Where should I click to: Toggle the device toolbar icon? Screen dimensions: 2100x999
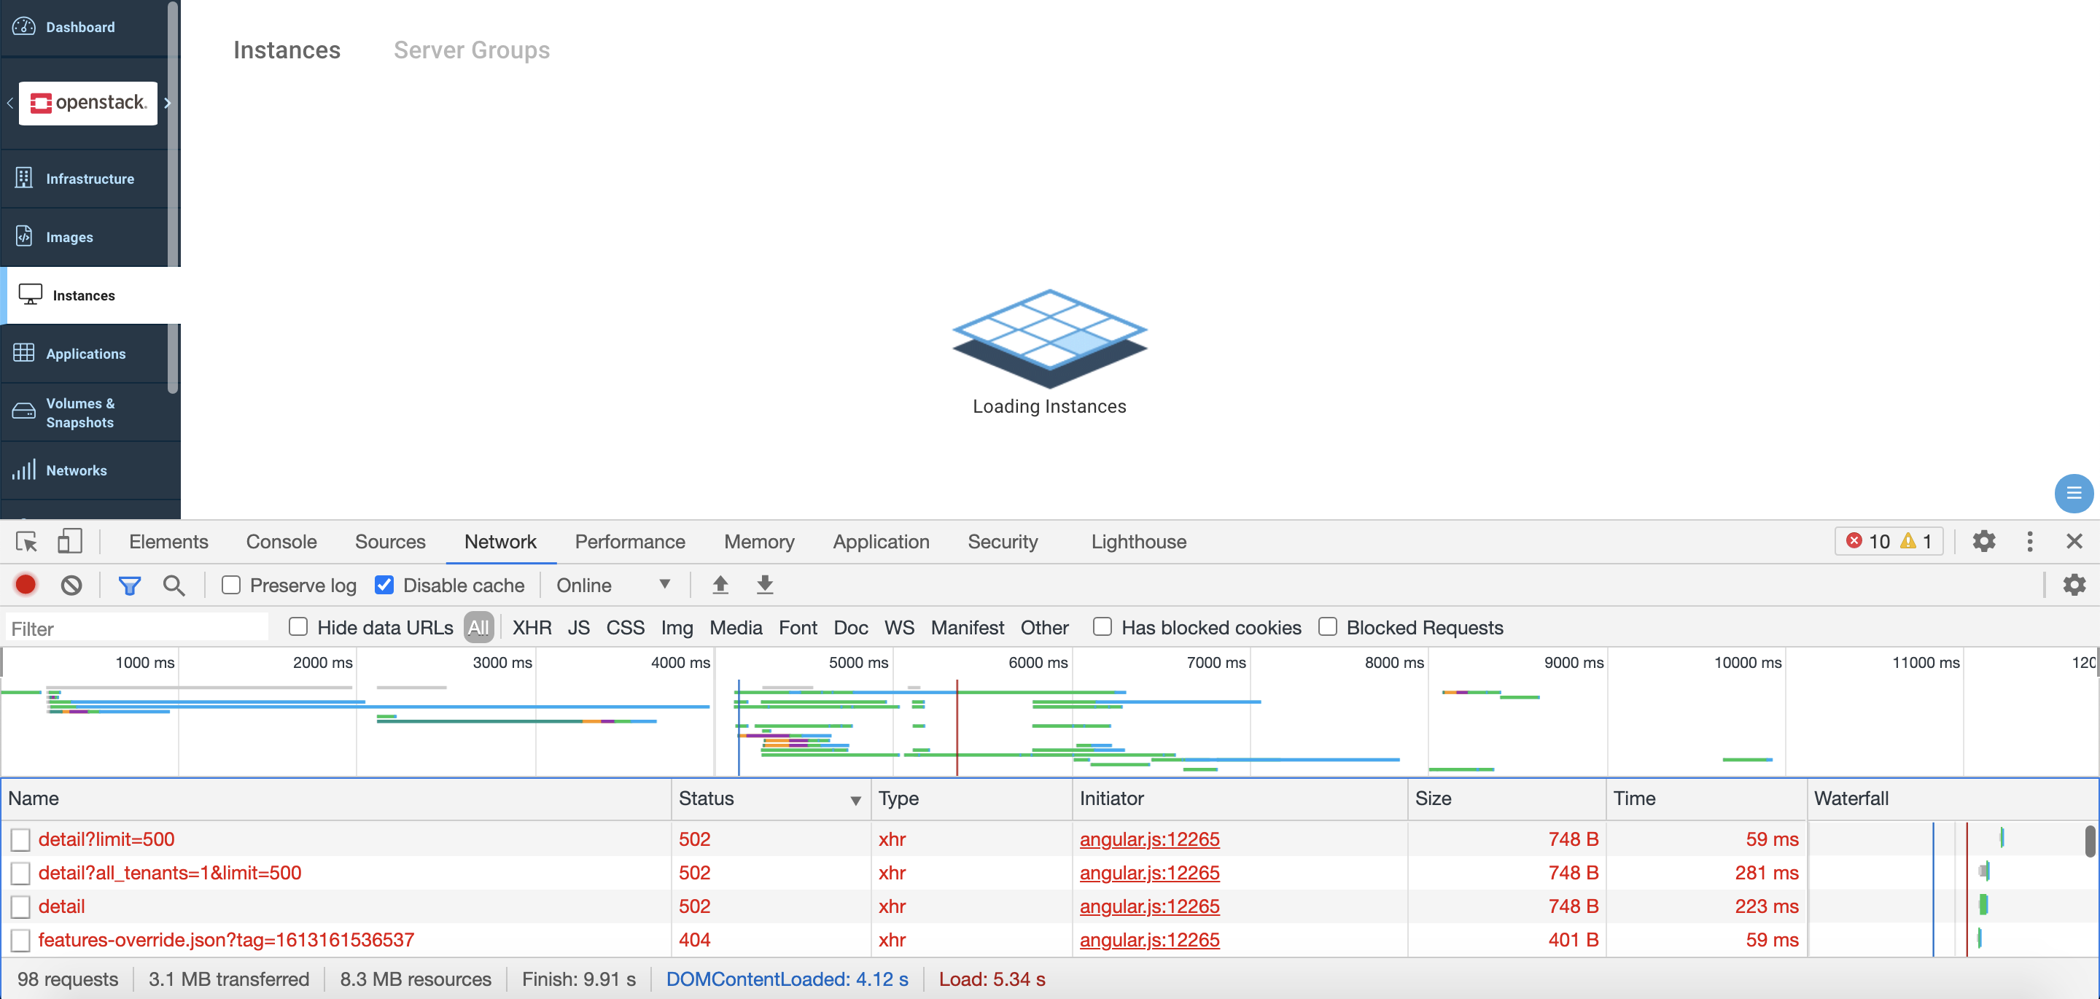point(69,542)
